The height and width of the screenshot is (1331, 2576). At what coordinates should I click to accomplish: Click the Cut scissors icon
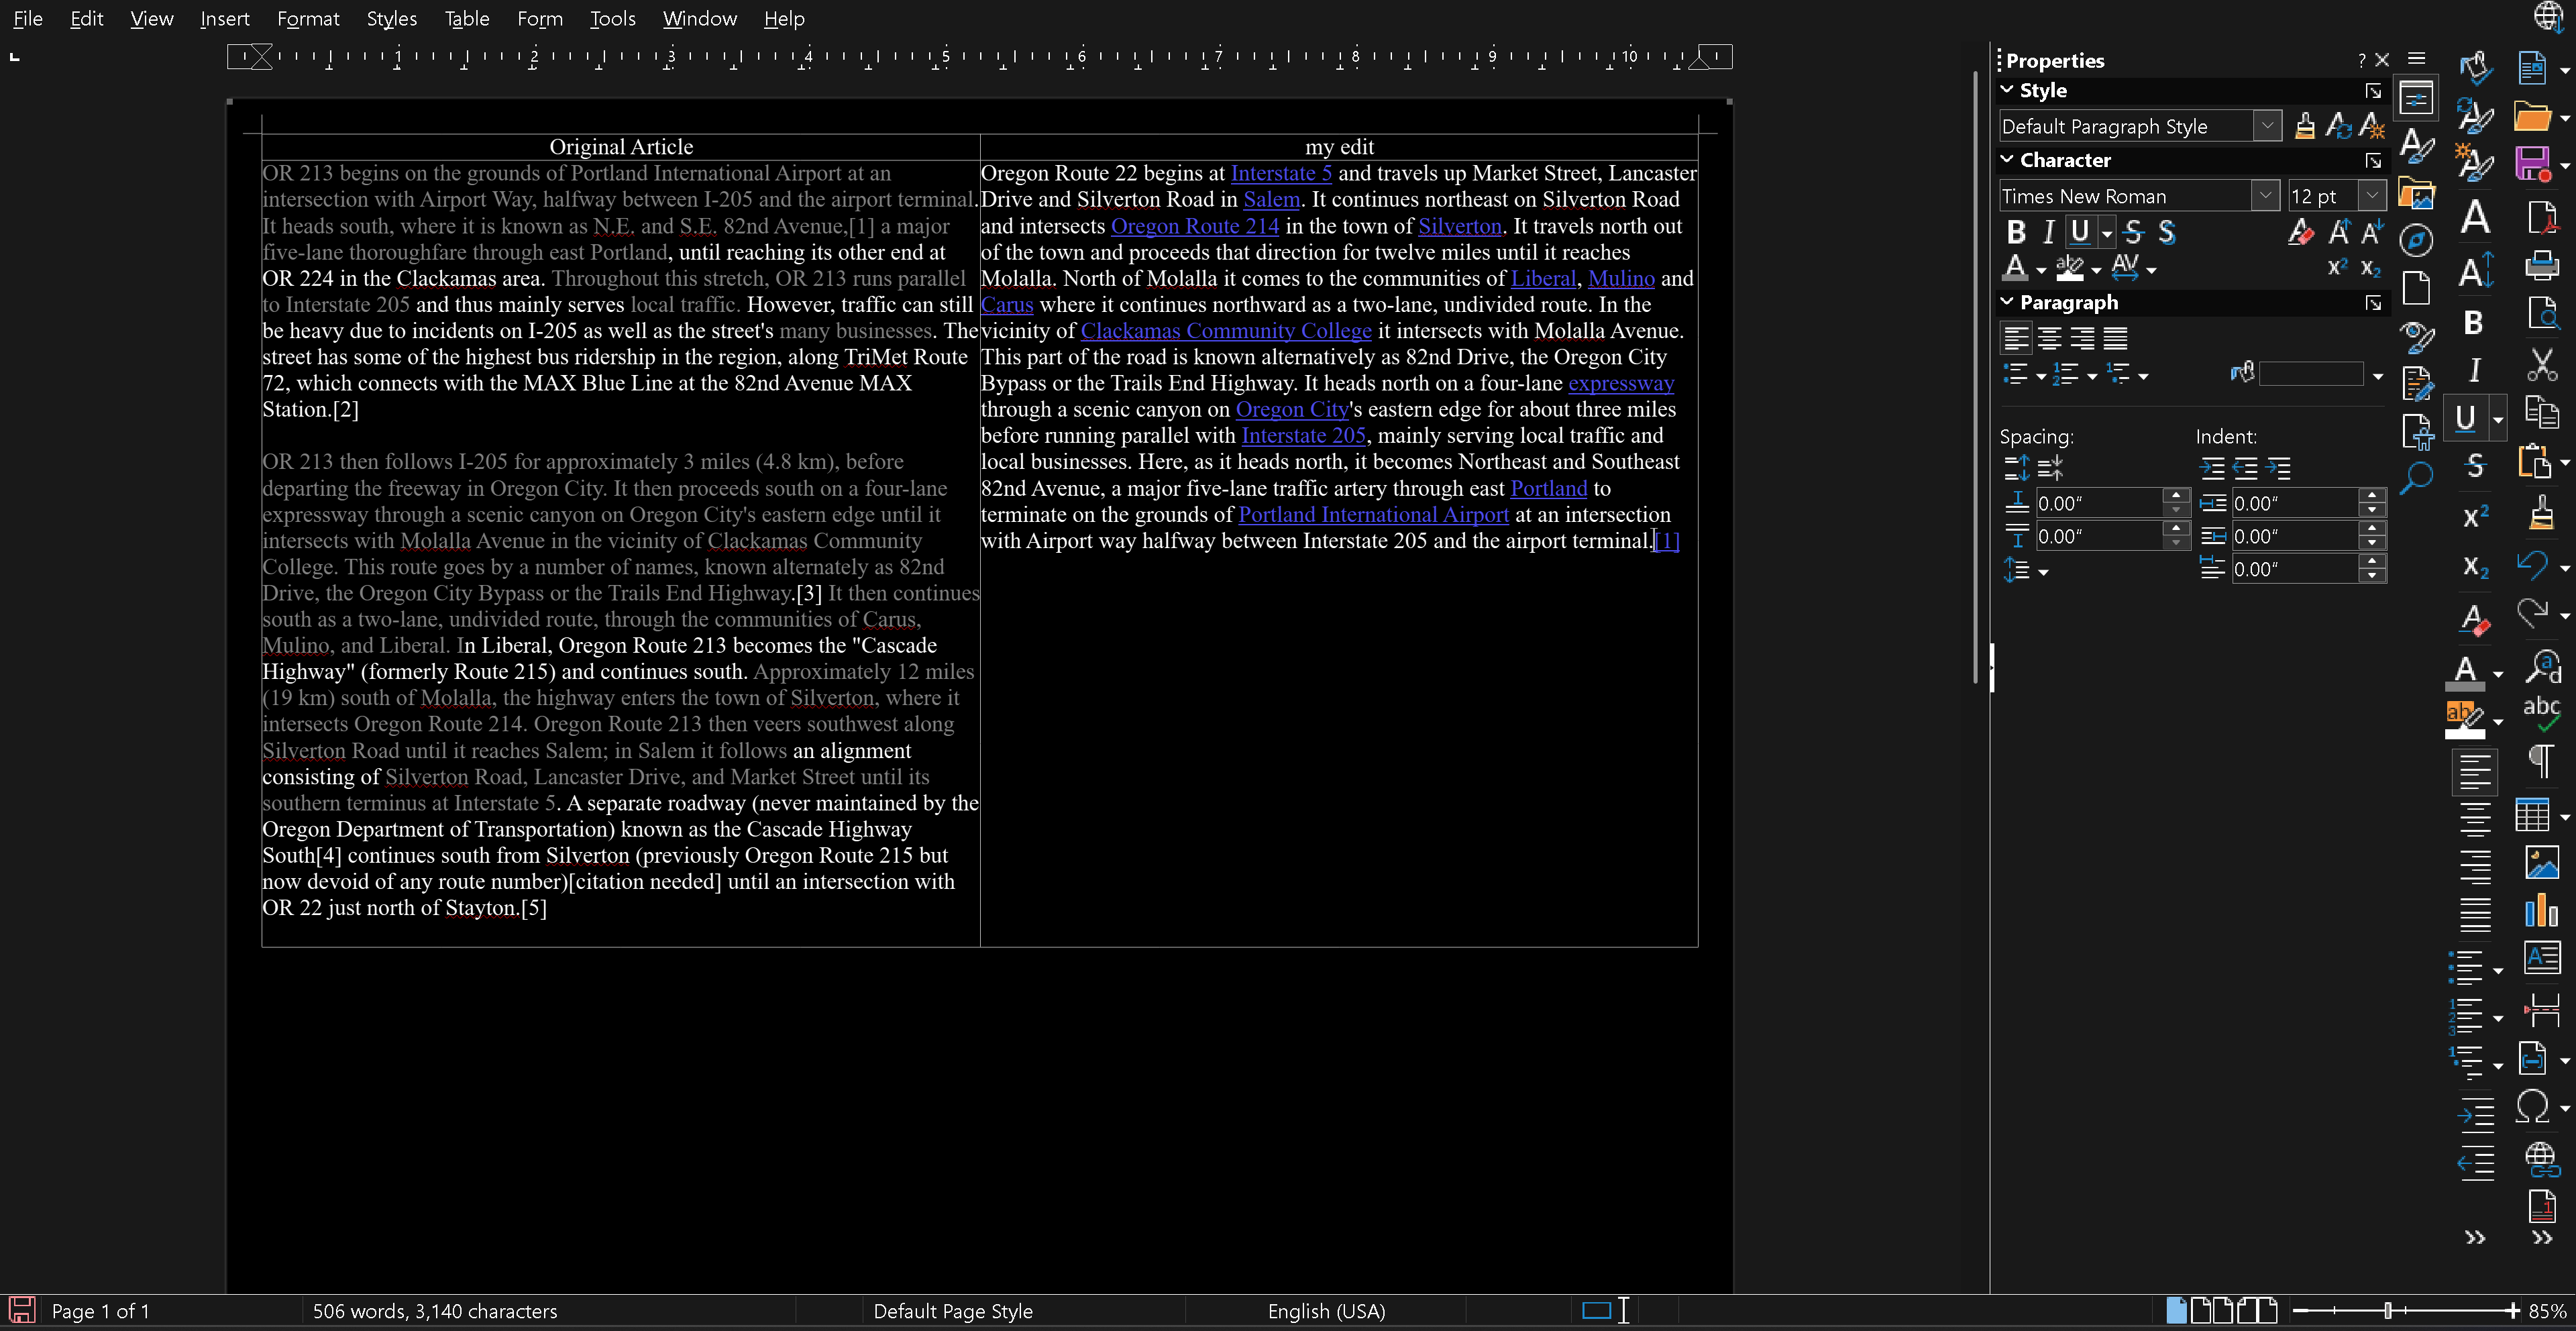click(x=2541, y=364)
